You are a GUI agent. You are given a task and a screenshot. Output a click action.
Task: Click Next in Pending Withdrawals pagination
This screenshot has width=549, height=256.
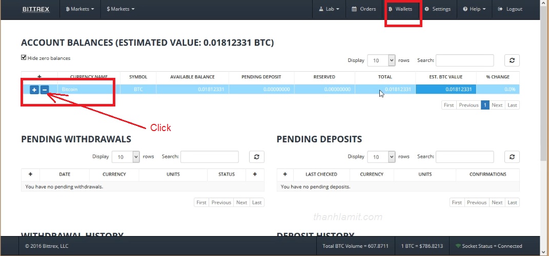pyautogui.click(x=241, y=202)
